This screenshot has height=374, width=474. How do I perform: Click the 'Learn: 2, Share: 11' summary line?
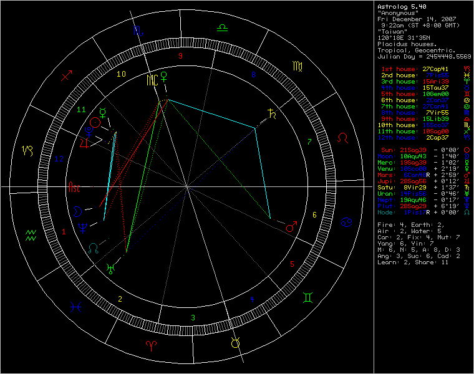coord(413,262)
